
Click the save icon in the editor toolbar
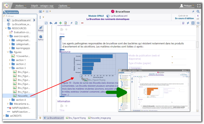[46, 23]
